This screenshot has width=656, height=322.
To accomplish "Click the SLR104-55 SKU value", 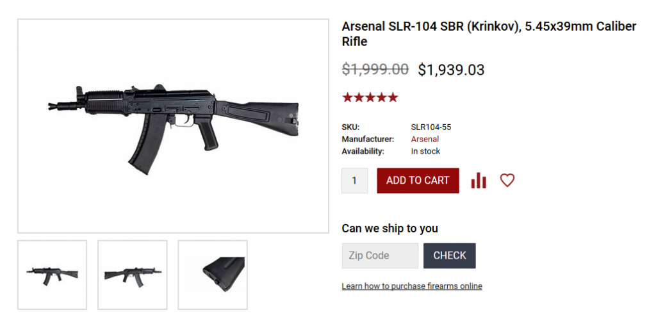I will [x=431, y=127].
